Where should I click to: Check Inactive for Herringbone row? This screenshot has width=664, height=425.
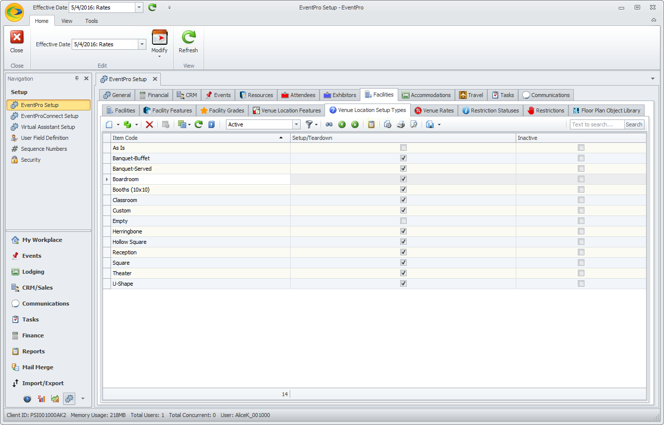[581, 231]
